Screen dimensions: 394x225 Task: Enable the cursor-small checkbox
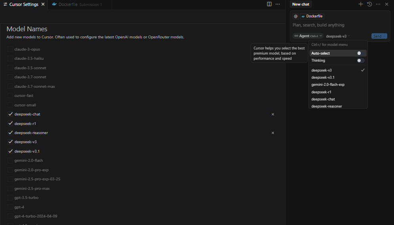(10, 105)
